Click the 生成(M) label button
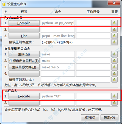The height and width of the screenshot is (124, 122). click(x=24, y=54)
